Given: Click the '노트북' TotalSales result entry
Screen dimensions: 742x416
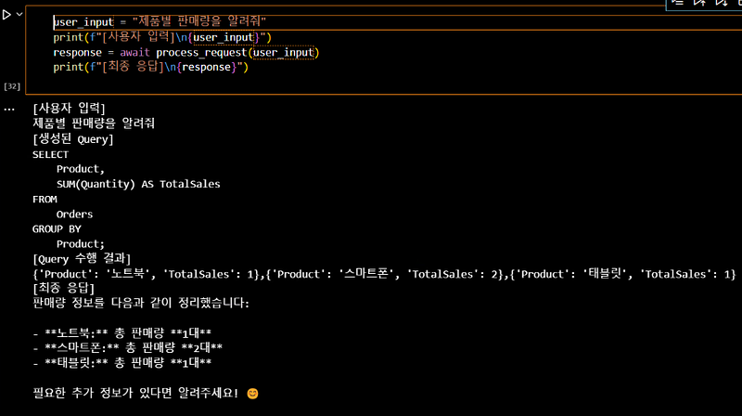Looking at the screenshot, I should click(147, 274).
